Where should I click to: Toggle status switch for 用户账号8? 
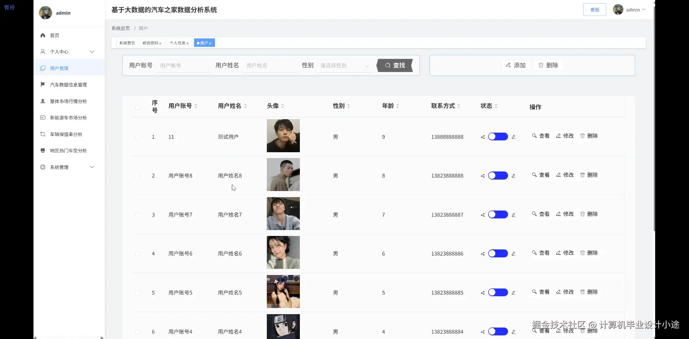click(x=498, y=175)
